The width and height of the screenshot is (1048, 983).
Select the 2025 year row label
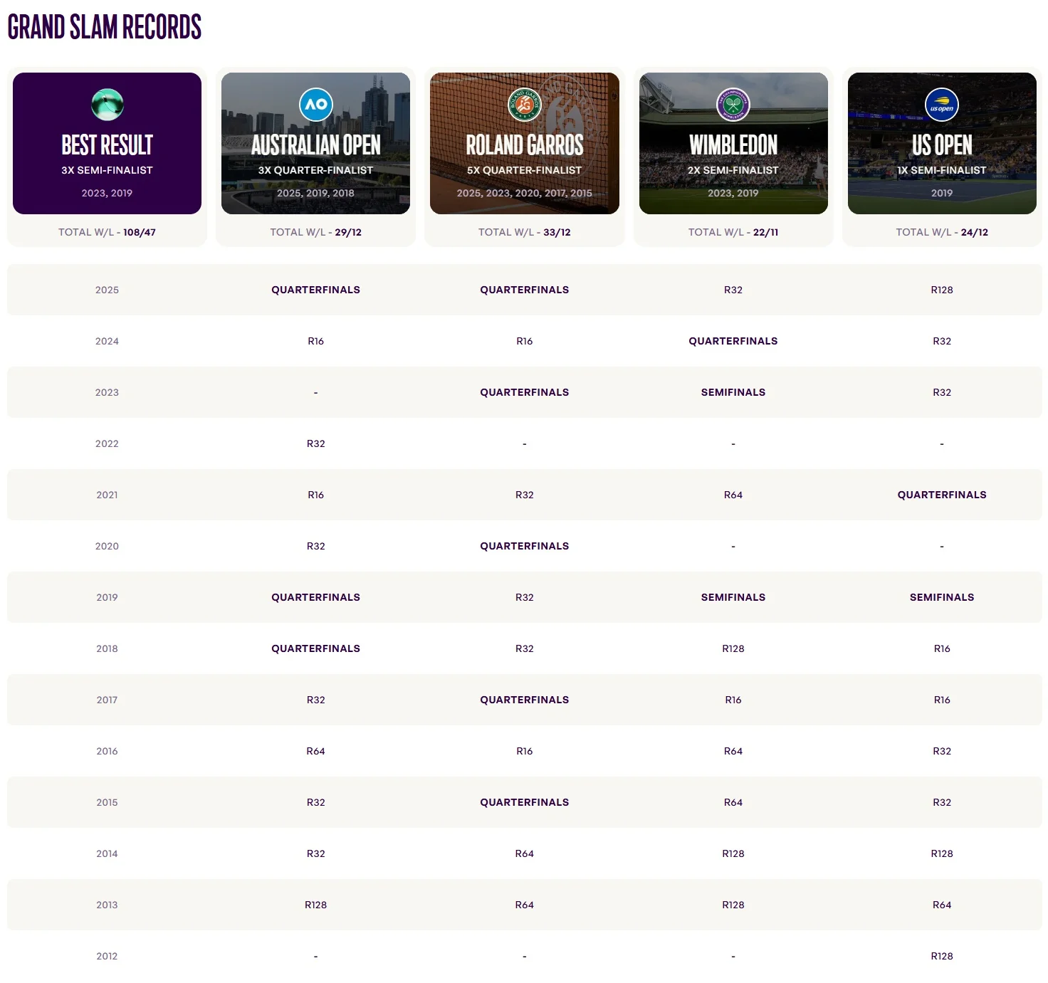pos(107,290)
